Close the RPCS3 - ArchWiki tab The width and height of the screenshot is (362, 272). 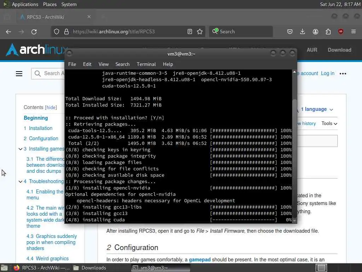coord(89,17)
